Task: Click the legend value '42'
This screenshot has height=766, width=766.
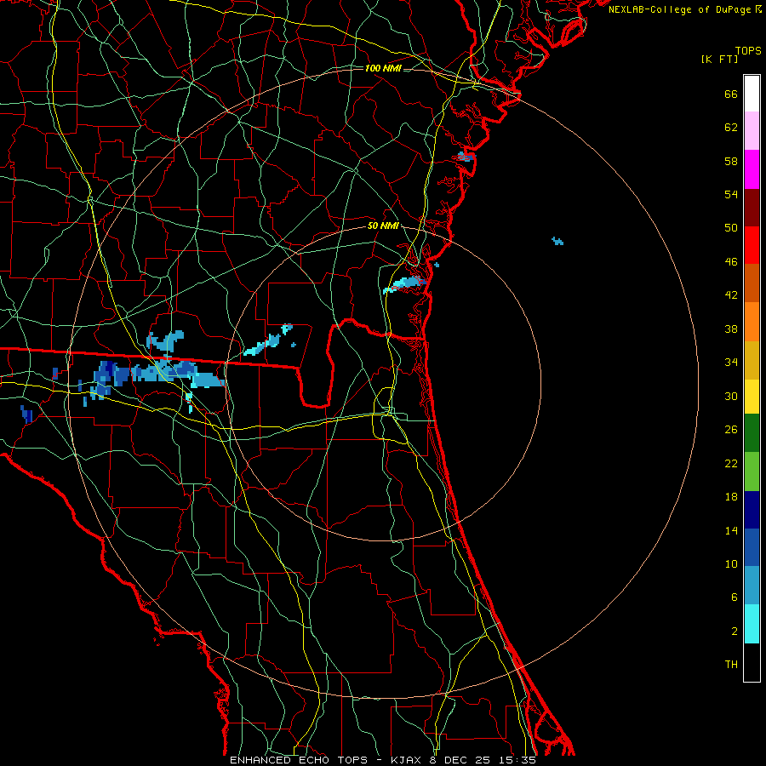Action: 731,295
